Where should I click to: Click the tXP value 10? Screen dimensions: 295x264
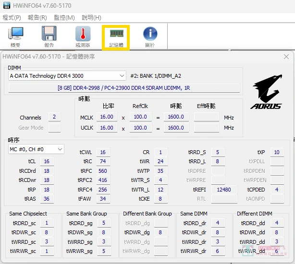pyautogui.click(x=277, y=152)
